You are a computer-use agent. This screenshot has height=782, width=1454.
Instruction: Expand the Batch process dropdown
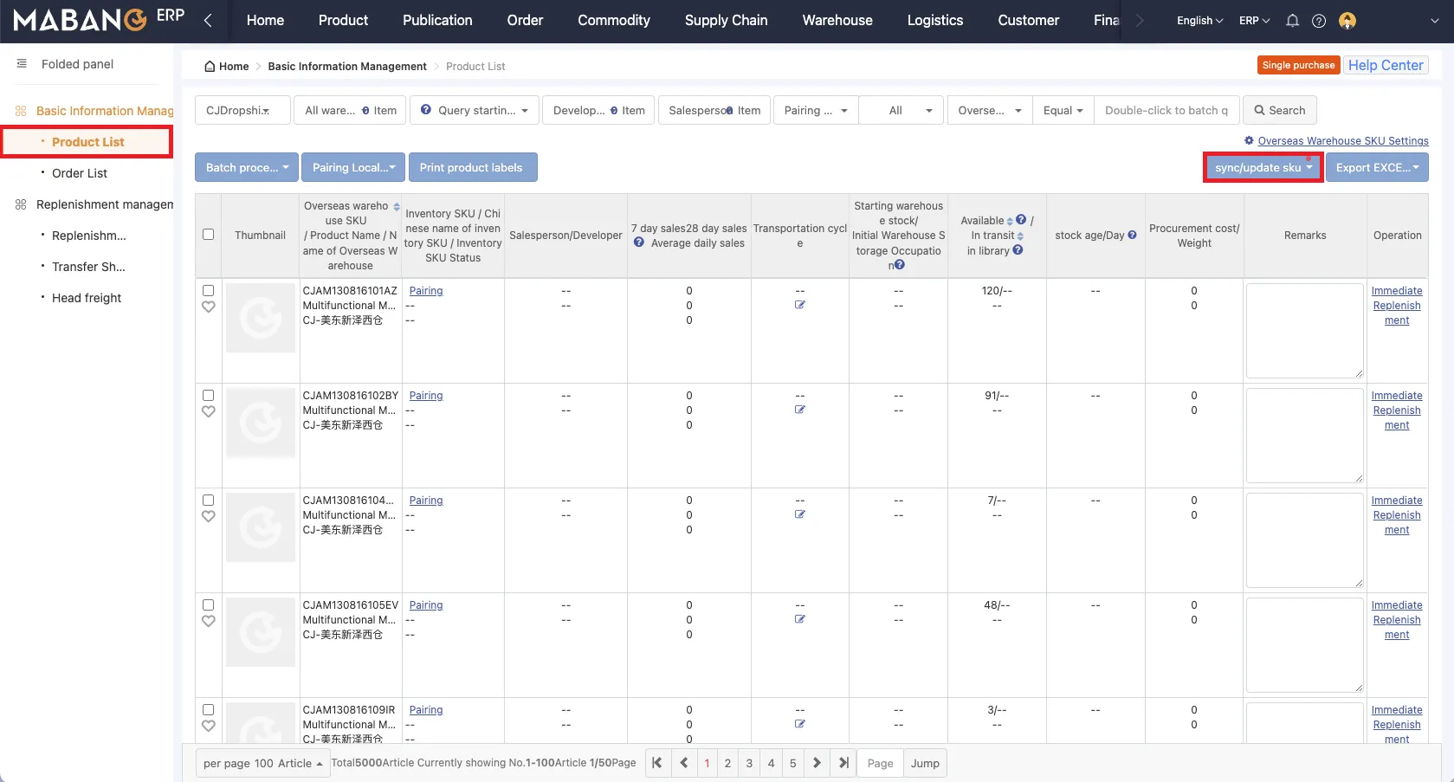247,167
